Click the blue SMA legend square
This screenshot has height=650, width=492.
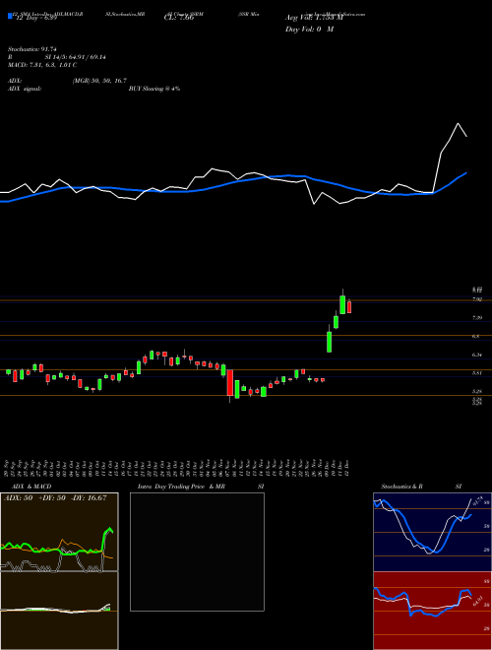click(x=10, y=17)
